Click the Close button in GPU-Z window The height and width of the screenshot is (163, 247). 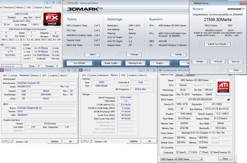pyautogui.click(x=225, y=159)
